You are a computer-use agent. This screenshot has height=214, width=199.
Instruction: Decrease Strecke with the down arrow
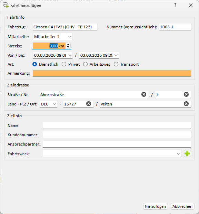[x=68, y=47]
